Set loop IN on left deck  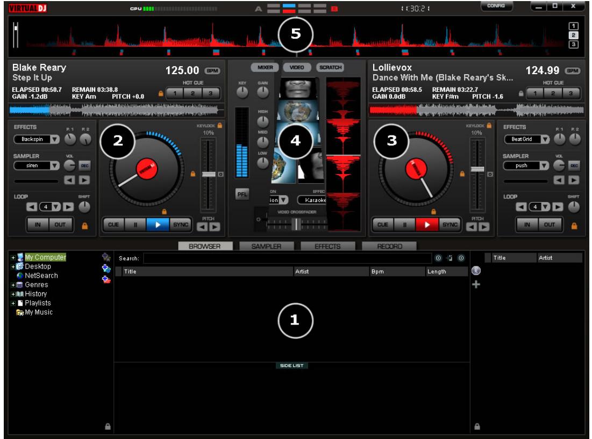coord(38,225)
